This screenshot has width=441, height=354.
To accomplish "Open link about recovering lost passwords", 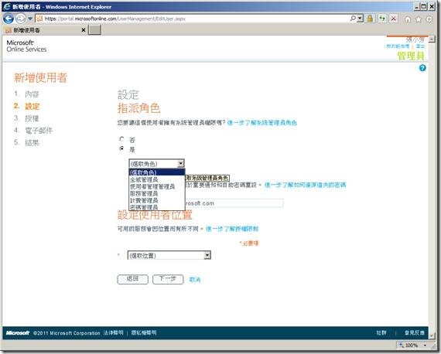I will [305, 185].
